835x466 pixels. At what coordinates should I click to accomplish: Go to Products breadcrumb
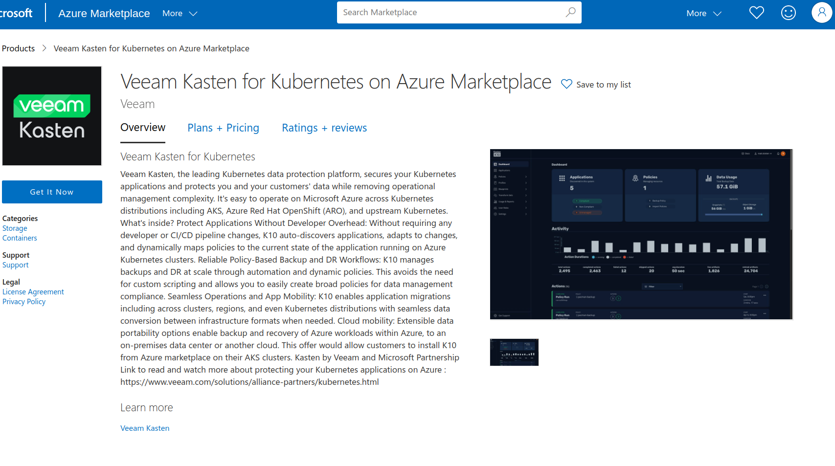tap(19, 48)
